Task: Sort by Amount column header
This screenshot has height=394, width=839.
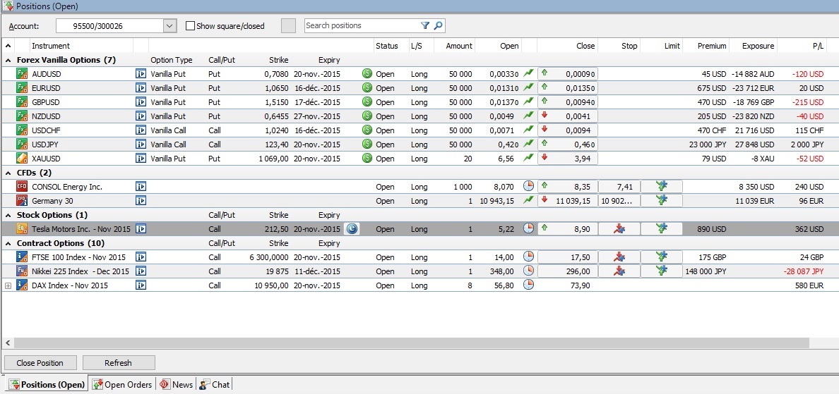Action: [454, 46]
